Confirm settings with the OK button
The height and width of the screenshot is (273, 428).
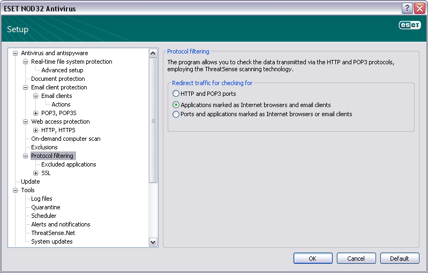pyautogui.click(x=313, y=258)
